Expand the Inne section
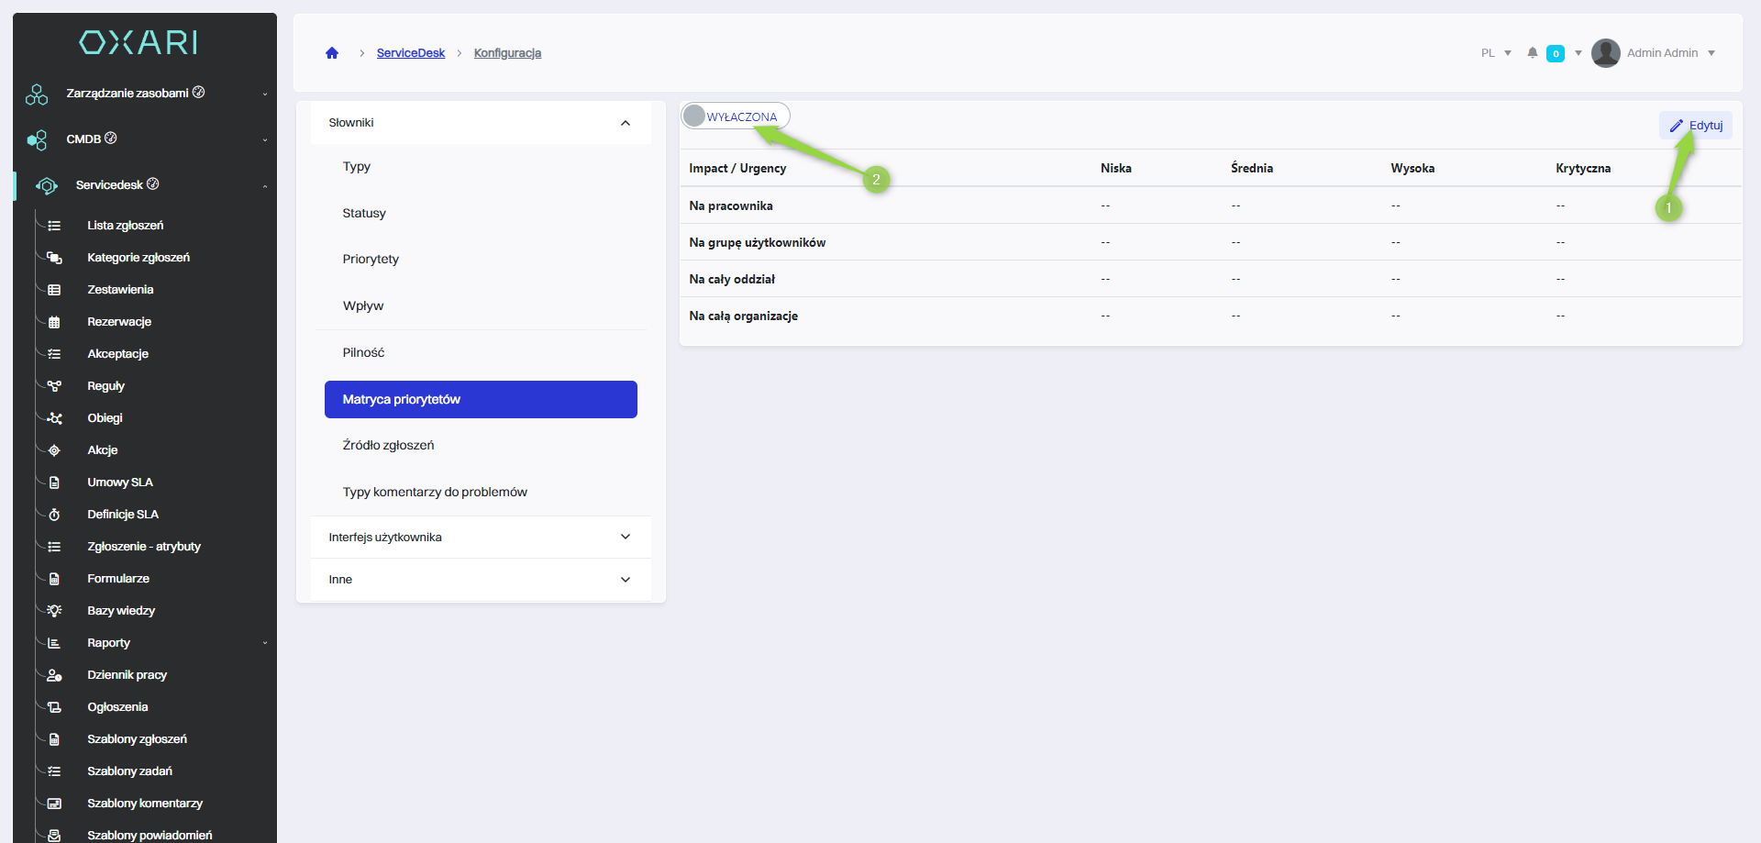This screenshot has height=843, width=1761. pyautogui.click(x=626, y=580)
